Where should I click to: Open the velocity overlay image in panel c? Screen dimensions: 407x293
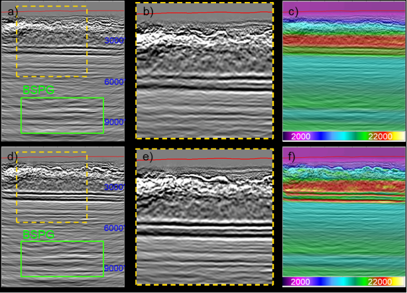[343, 66]
